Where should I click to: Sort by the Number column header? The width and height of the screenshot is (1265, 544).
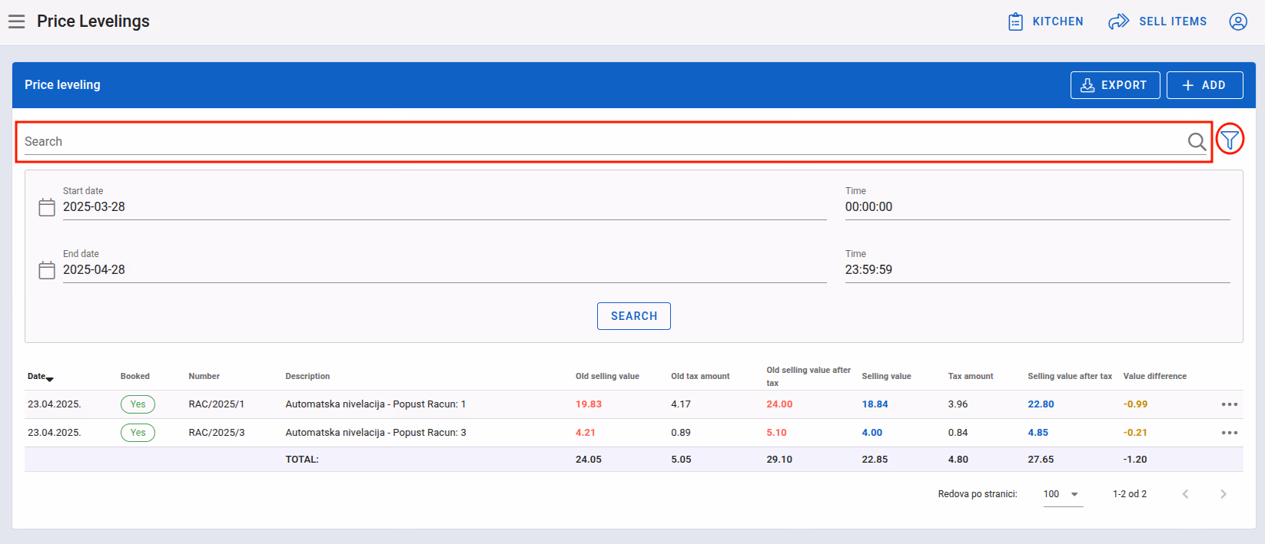pyautogui.click(x=204, y=377)
